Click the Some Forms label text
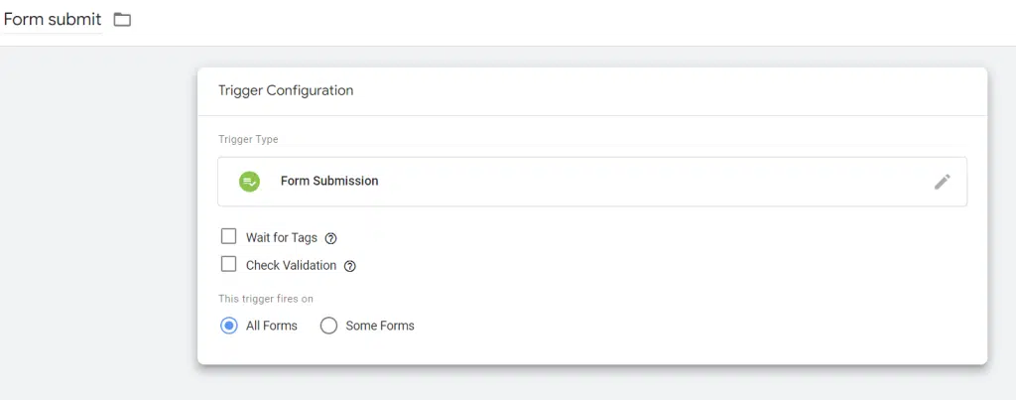 (380, 326)
